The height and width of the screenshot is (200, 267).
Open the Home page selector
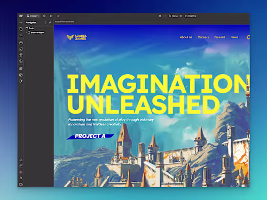click(x=173, y=16)
